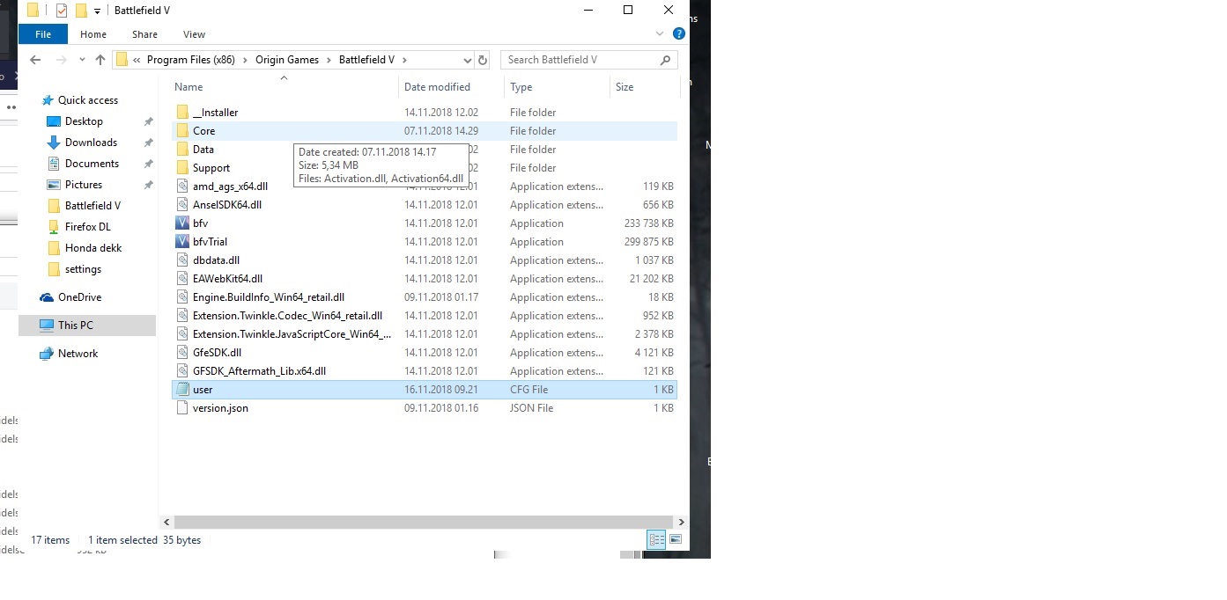The width and height of the screenshot is (1227, 600).
Task: Select the version.json file icon
Action: click(182, 408)
